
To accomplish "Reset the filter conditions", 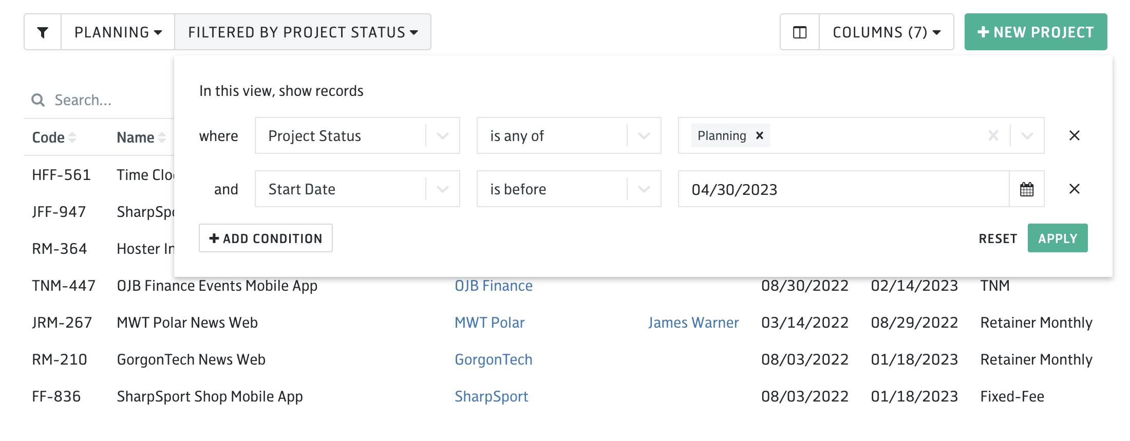I will point(997,238).
